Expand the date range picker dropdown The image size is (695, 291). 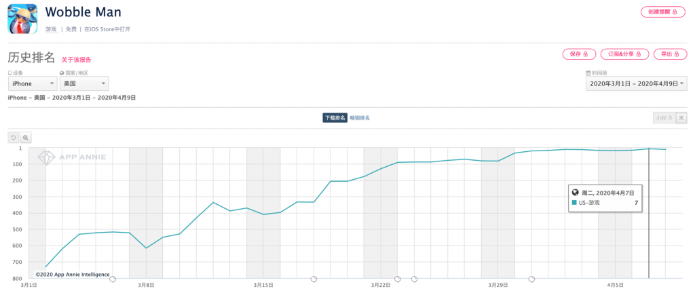click(x=637, y=83)
